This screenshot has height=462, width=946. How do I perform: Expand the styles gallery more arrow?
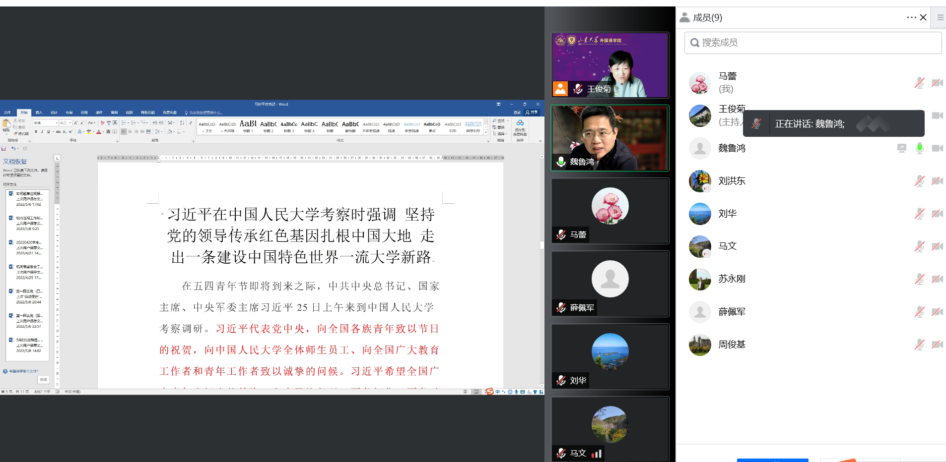pyautogui.click(x=486, y=133)
